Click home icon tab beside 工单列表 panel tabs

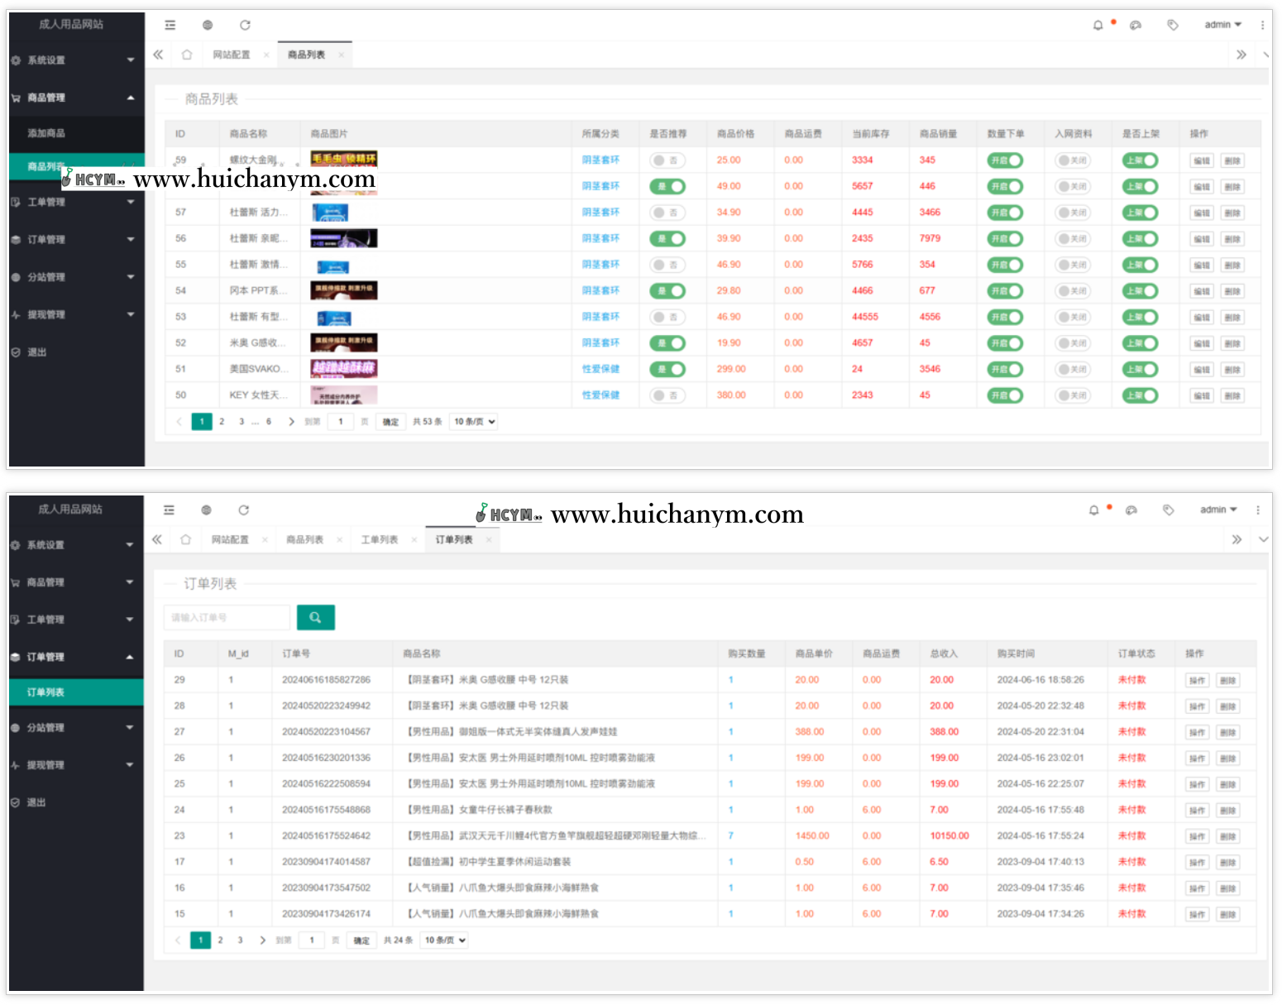(x=185, y=540)
